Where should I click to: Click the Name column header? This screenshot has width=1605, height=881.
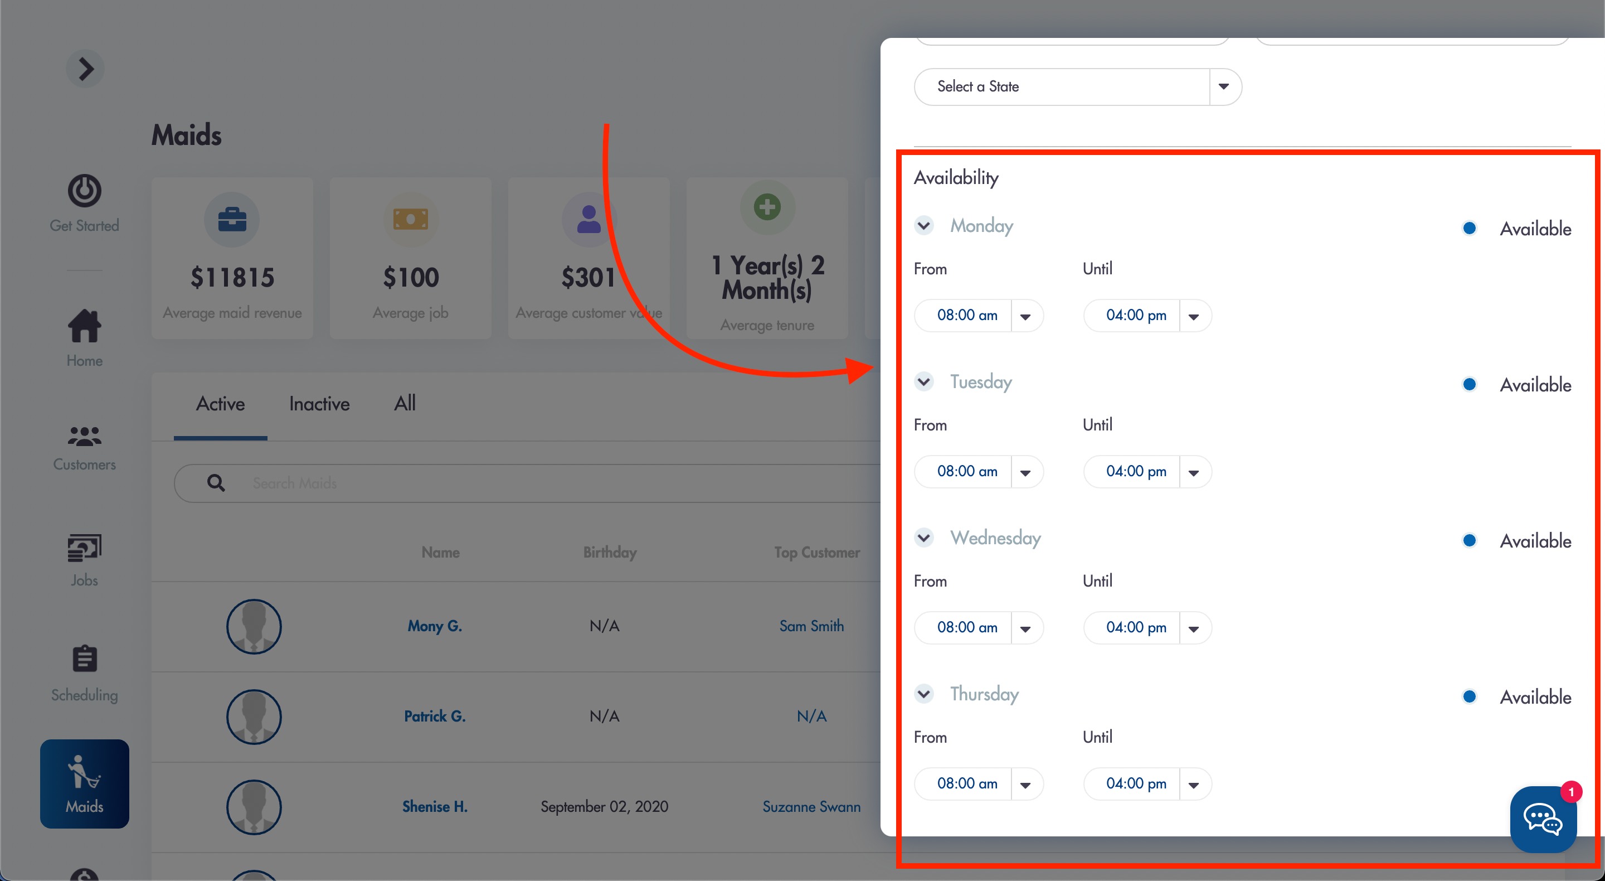[x=440, y=553]
